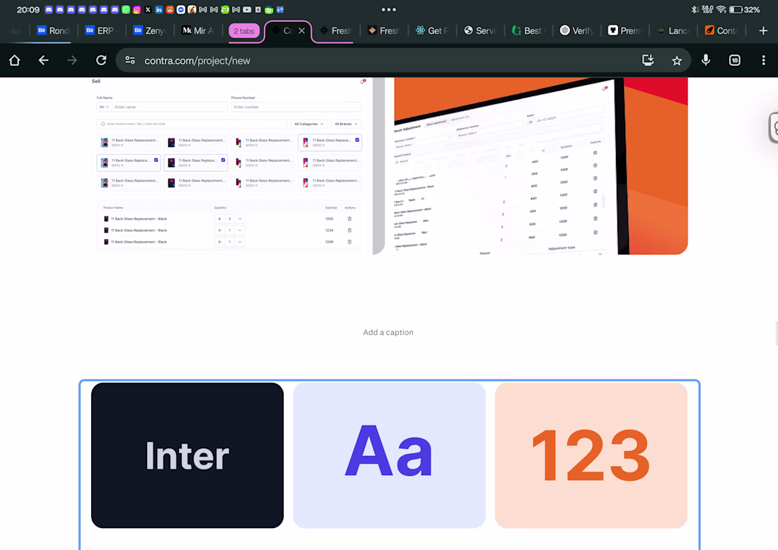
Task: Switch to the Conta tab
Action: click(x=721, y=30)
